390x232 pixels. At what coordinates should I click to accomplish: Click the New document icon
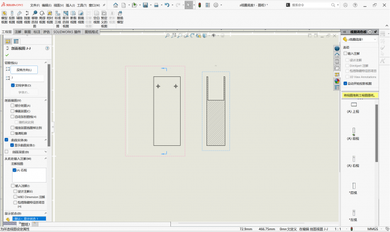coord(124,5)
